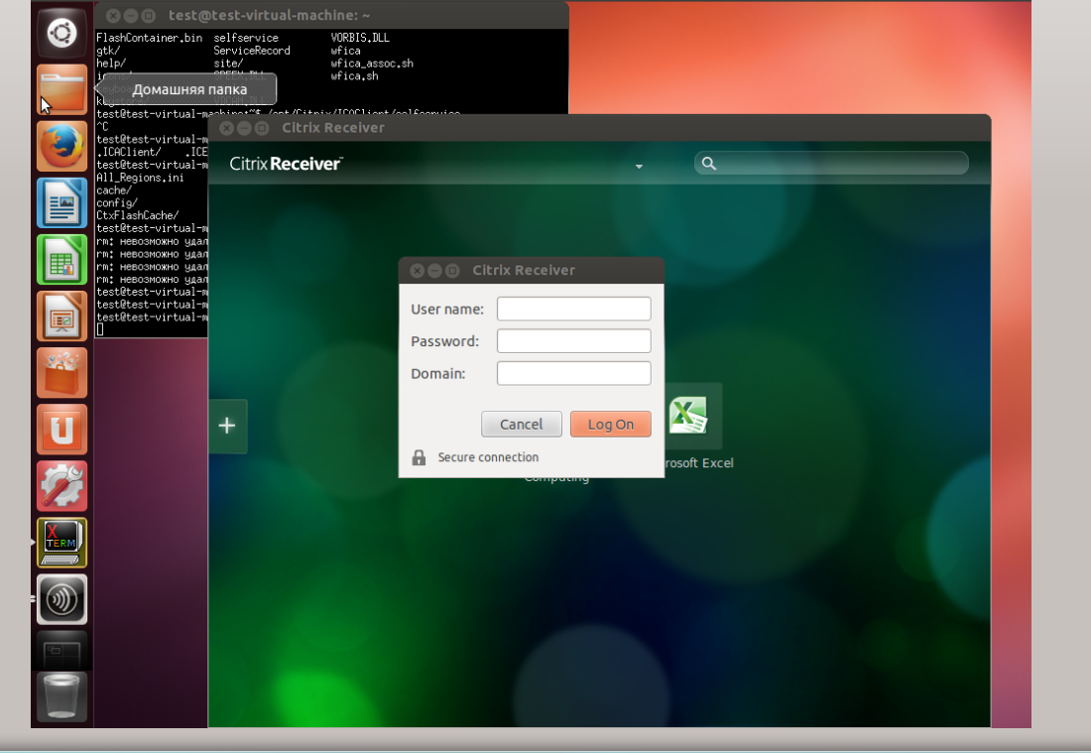The height and width of the screenshot is (753, 1091).
Task: Click the 'Password:' label
Action: 444,341
